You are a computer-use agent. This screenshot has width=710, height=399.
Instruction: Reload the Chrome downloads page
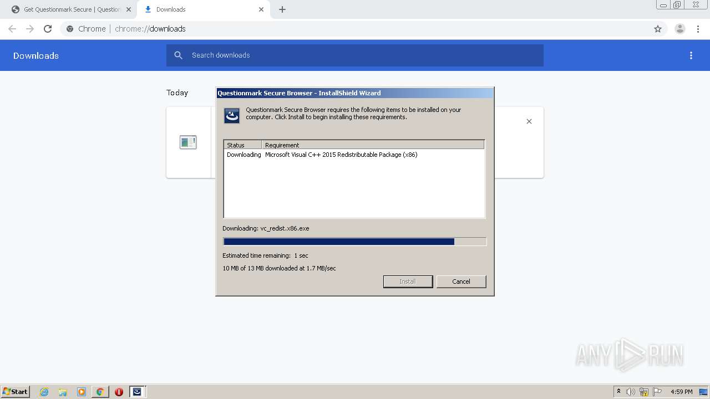48,29
